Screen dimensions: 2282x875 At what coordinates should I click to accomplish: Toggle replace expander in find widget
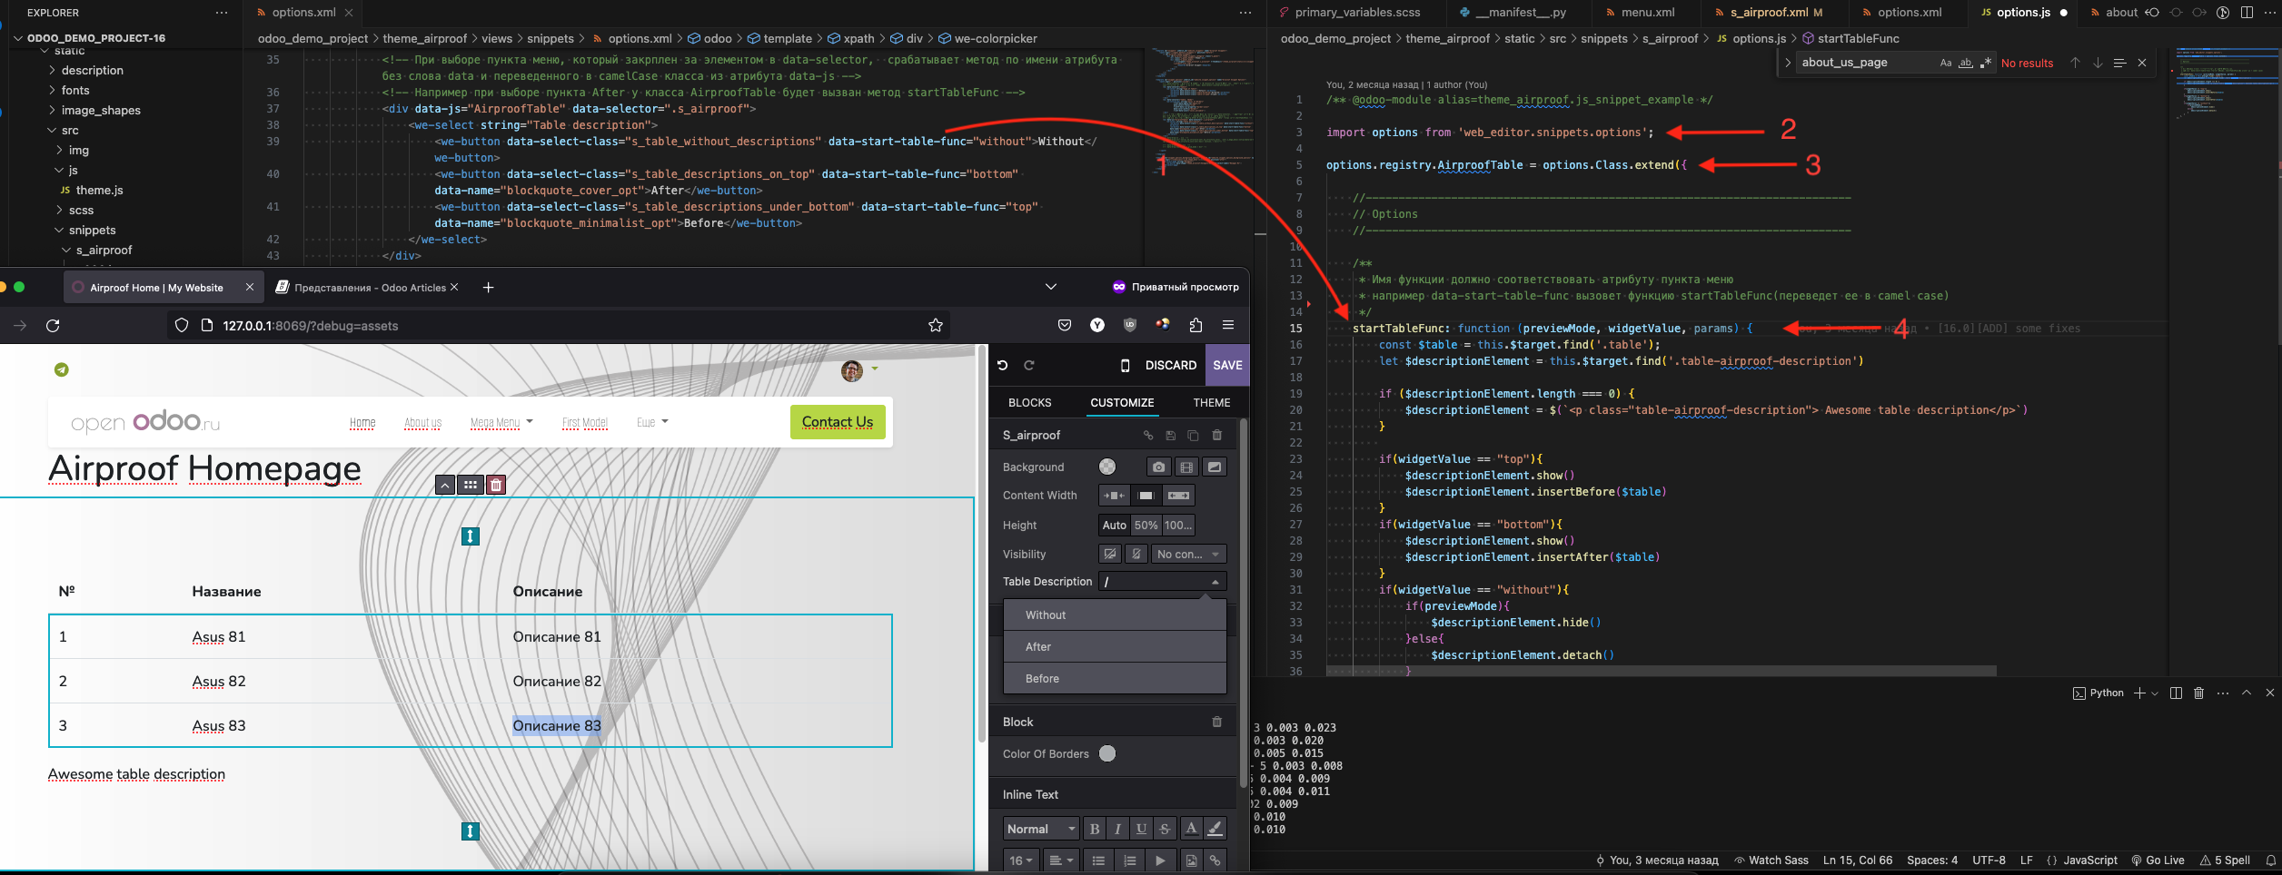click(1788, 63)
